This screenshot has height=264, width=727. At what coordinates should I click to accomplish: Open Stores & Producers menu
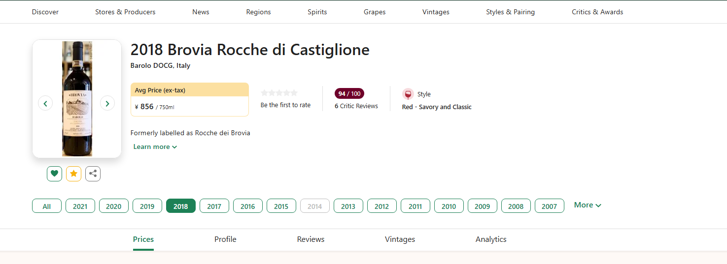point(125,12)
